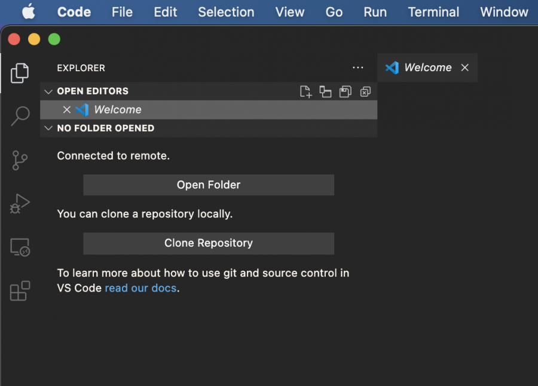Toggle vertical editor layout icon
538x386 pixels.
click(326, 91)
